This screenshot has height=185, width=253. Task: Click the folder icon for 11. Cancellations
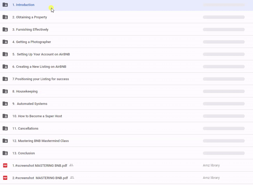pyautogui.click(x=5, y=128)
